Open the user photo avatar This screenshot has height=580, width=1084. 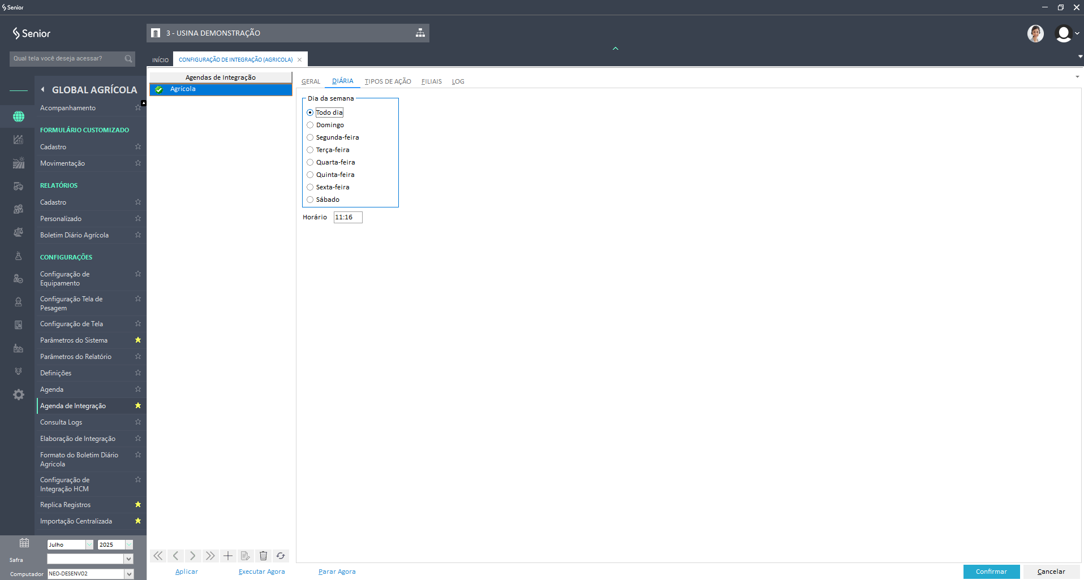(x=1035, y=33)
